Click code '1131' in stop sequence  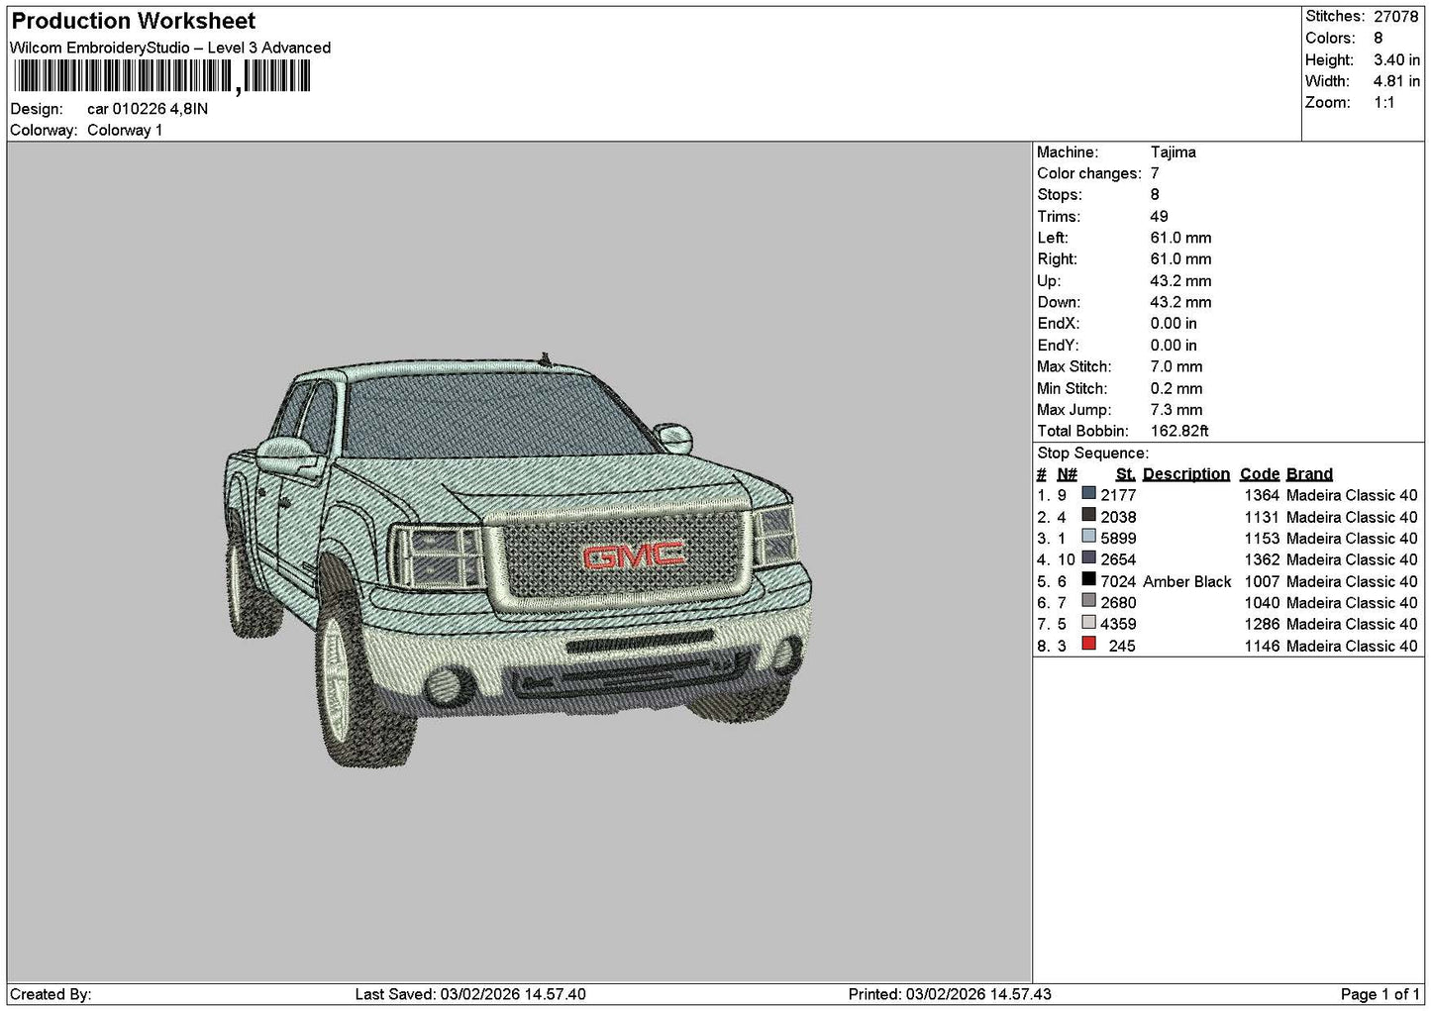[1262, 517]
